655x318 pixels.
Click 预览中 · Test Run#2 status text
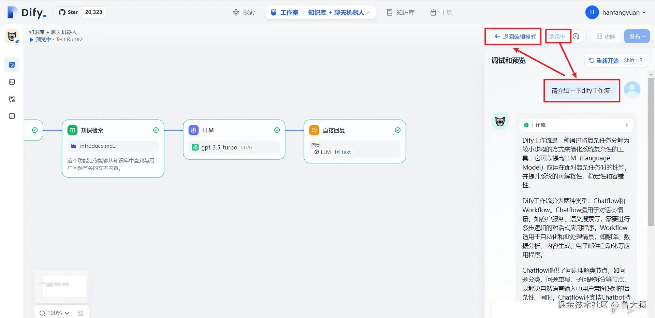pyautogui.click(x=56, y=40)
